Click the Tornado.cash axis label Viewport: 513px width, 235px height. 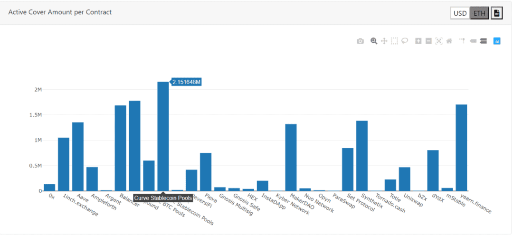point(389,204)
